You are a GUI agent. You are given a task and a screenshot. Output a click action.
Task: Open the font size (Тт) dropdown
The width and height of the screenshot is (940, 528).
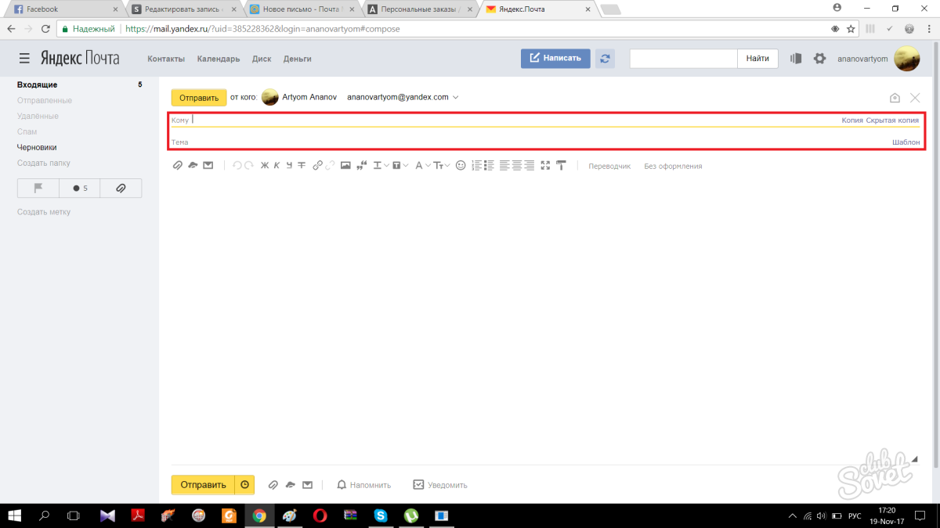[x=442, y=166]
